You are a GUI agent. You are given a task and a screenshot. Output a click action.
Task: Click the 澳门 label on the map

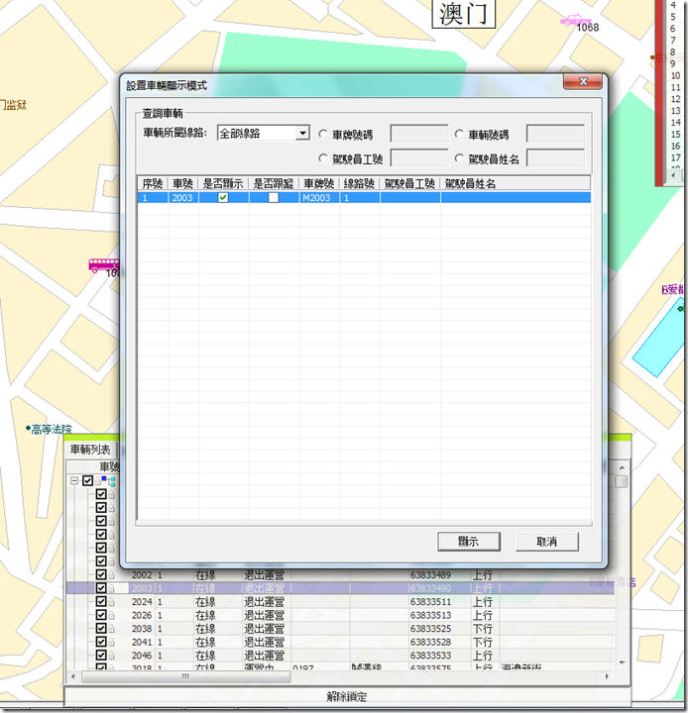pos(463,14)
